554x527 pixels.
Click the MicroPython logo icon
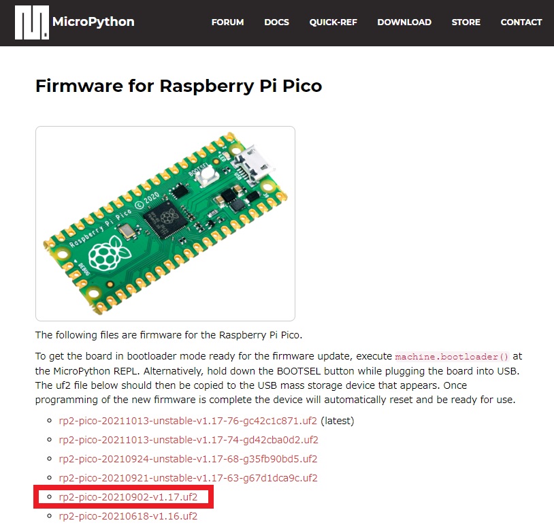tap(32, 22)
